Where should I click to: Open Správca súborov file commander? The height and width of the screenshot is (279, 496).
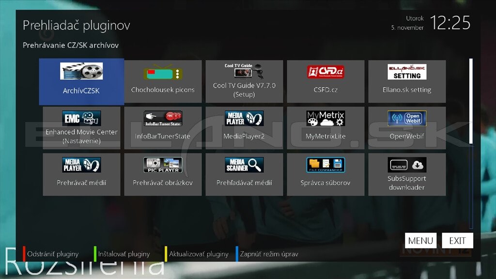[x=325, y=174]
